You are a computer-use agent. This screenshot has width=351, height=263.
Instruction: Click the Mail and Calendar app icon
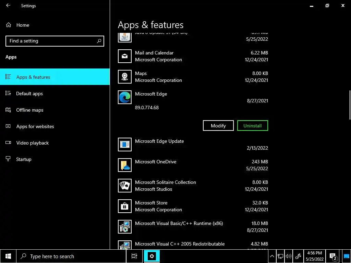pos(125,56)
